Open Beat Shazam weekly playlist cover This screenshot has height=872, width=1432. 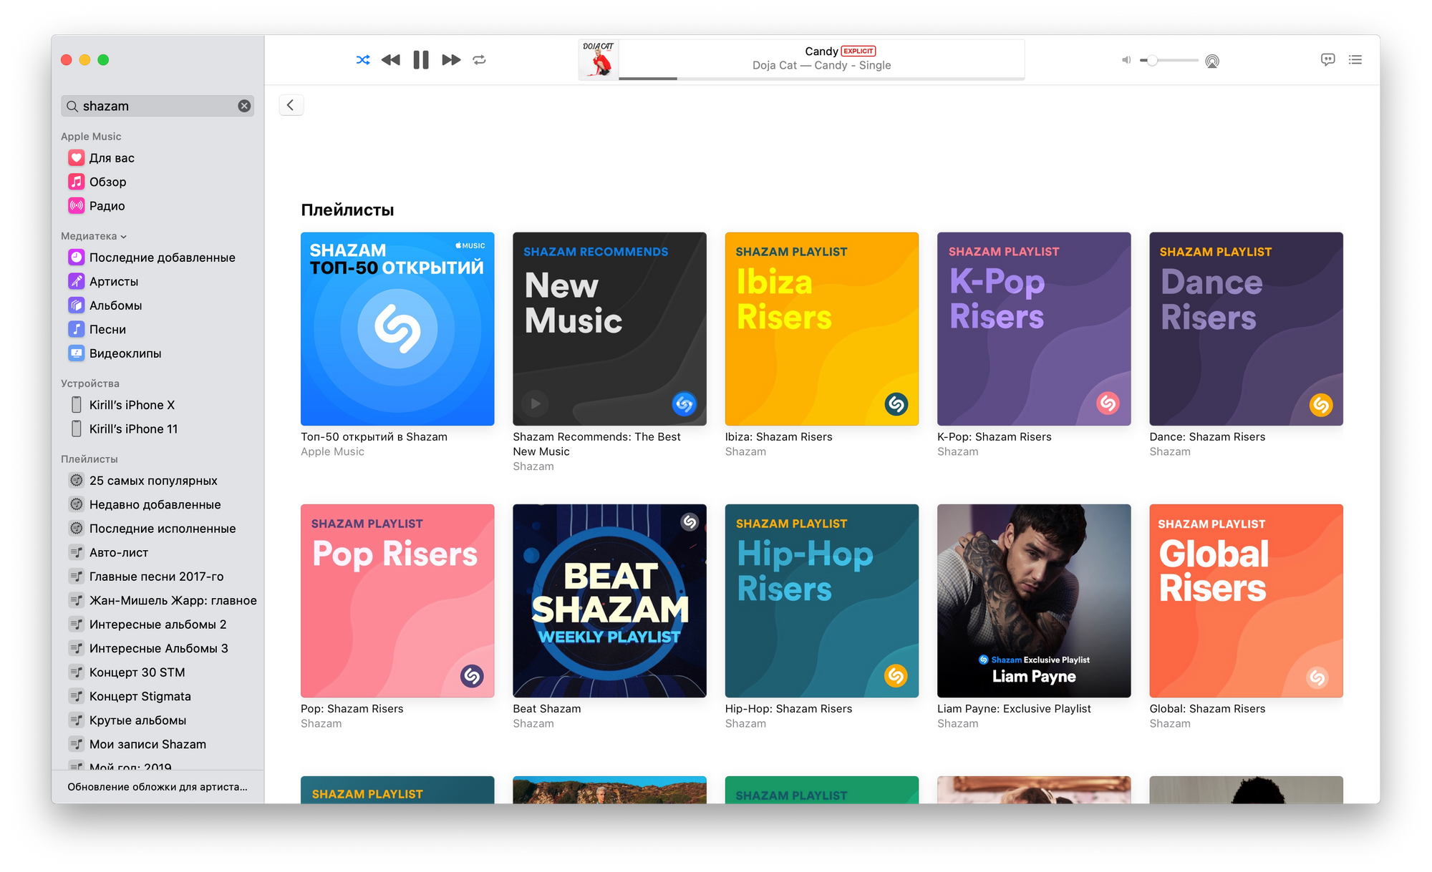tap(609, 601)
